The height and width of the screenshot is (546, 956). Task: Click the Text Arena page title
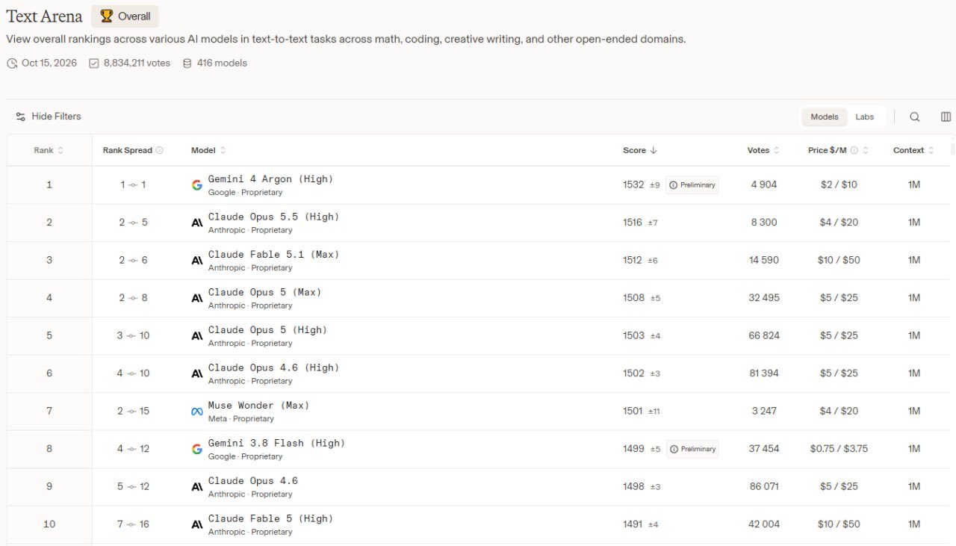(x=44, y=16)
